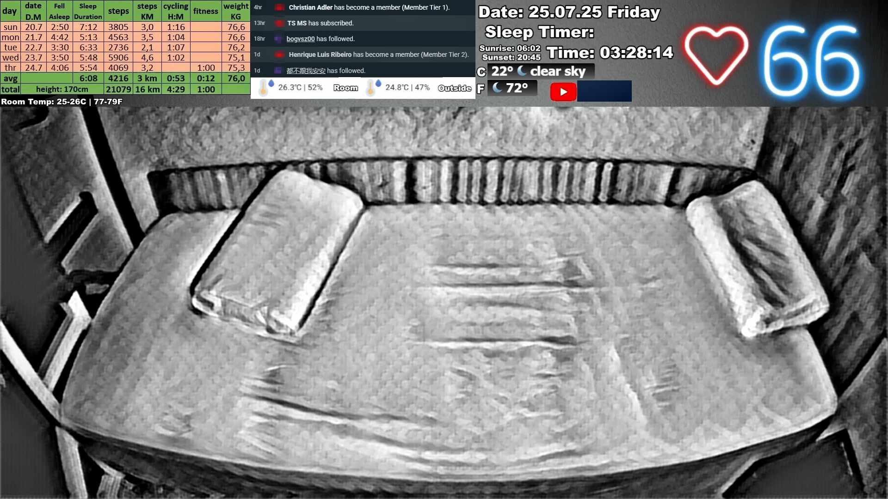
Task: Click the member badge icon beside Henrique Luis Ribeiro
Action: pyautogui.click(x=279, y=55)
